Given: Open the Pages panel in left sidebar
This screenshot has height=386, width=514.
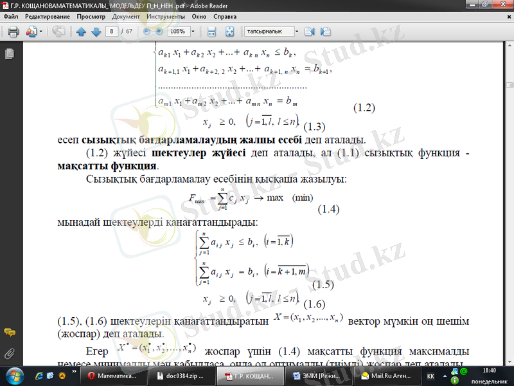Looking at the screenshot, I should coord(10,53).
